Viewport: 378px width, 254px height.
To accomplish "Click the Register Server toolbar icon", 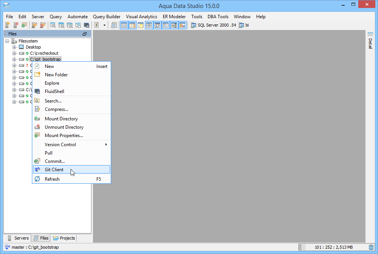I will (7, 25).
